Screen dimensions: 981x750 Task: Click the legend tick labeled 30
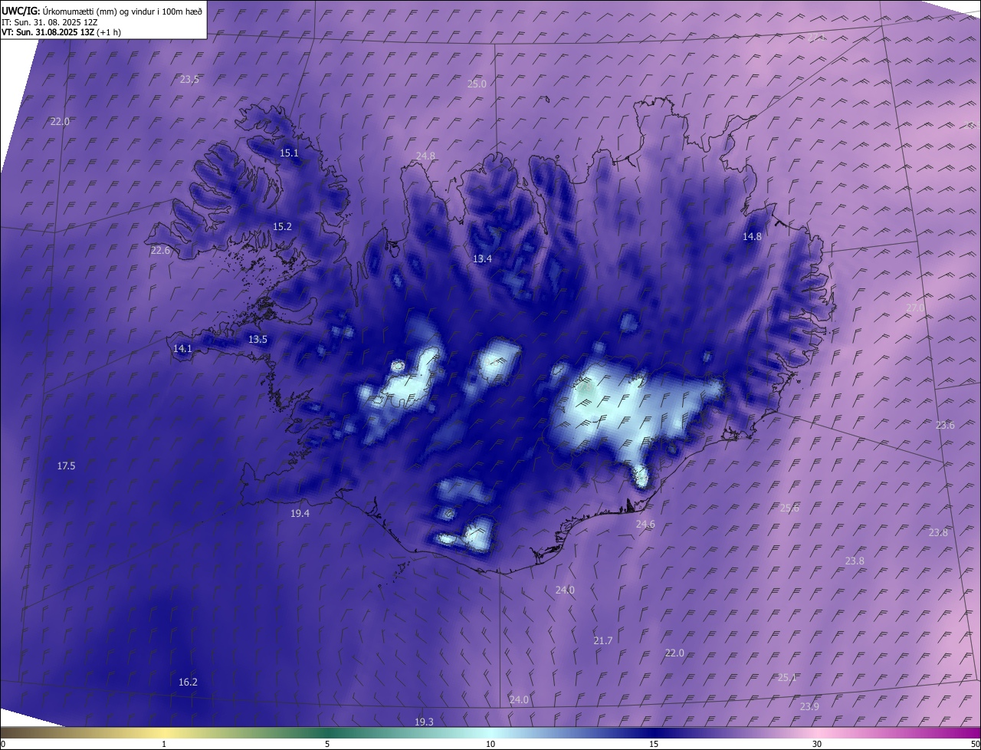[x=817, y=745]
